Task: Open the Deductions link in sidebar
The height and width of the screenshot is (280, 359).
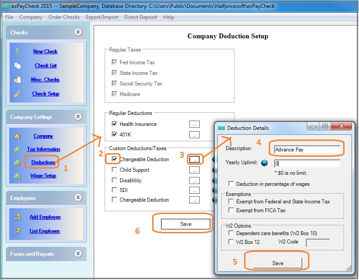Action: click(43, 162)
